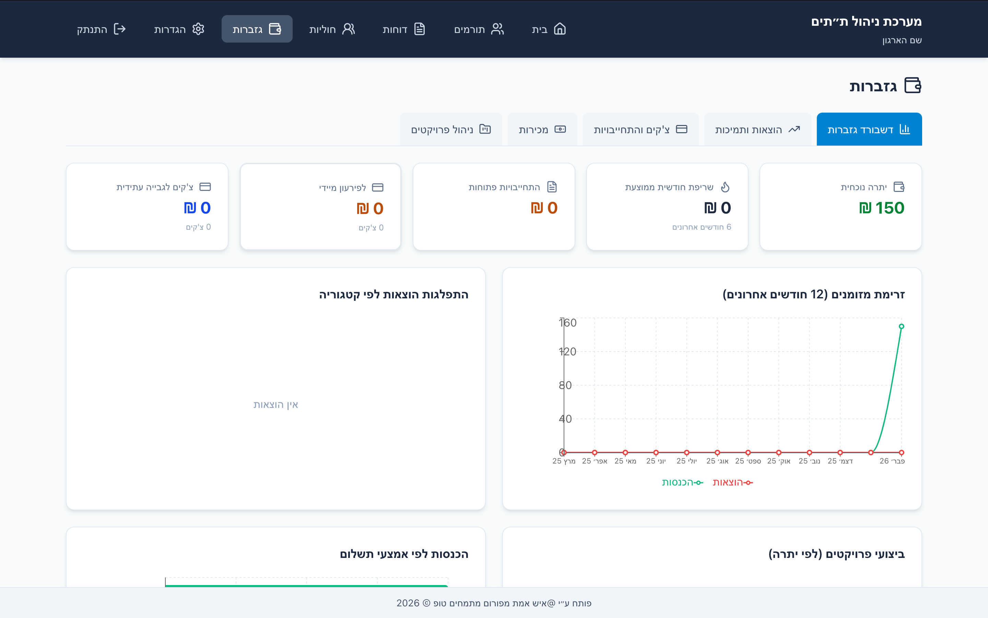Switch to הוצאות ותמיכות tab
988x618 pixels.
pos(757,129)
